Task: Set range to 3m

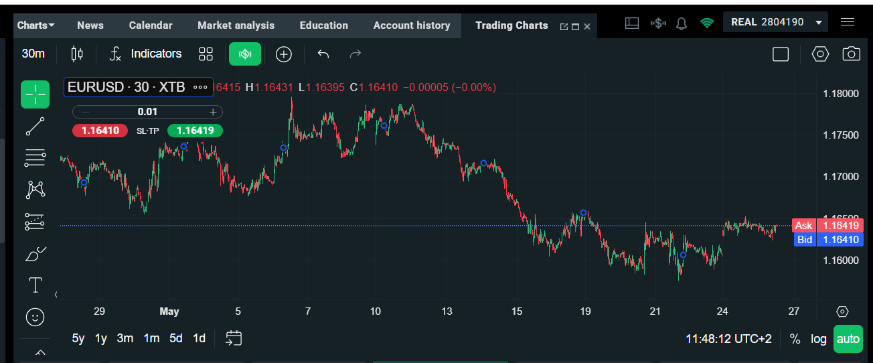Action: (x=125, y=338)
